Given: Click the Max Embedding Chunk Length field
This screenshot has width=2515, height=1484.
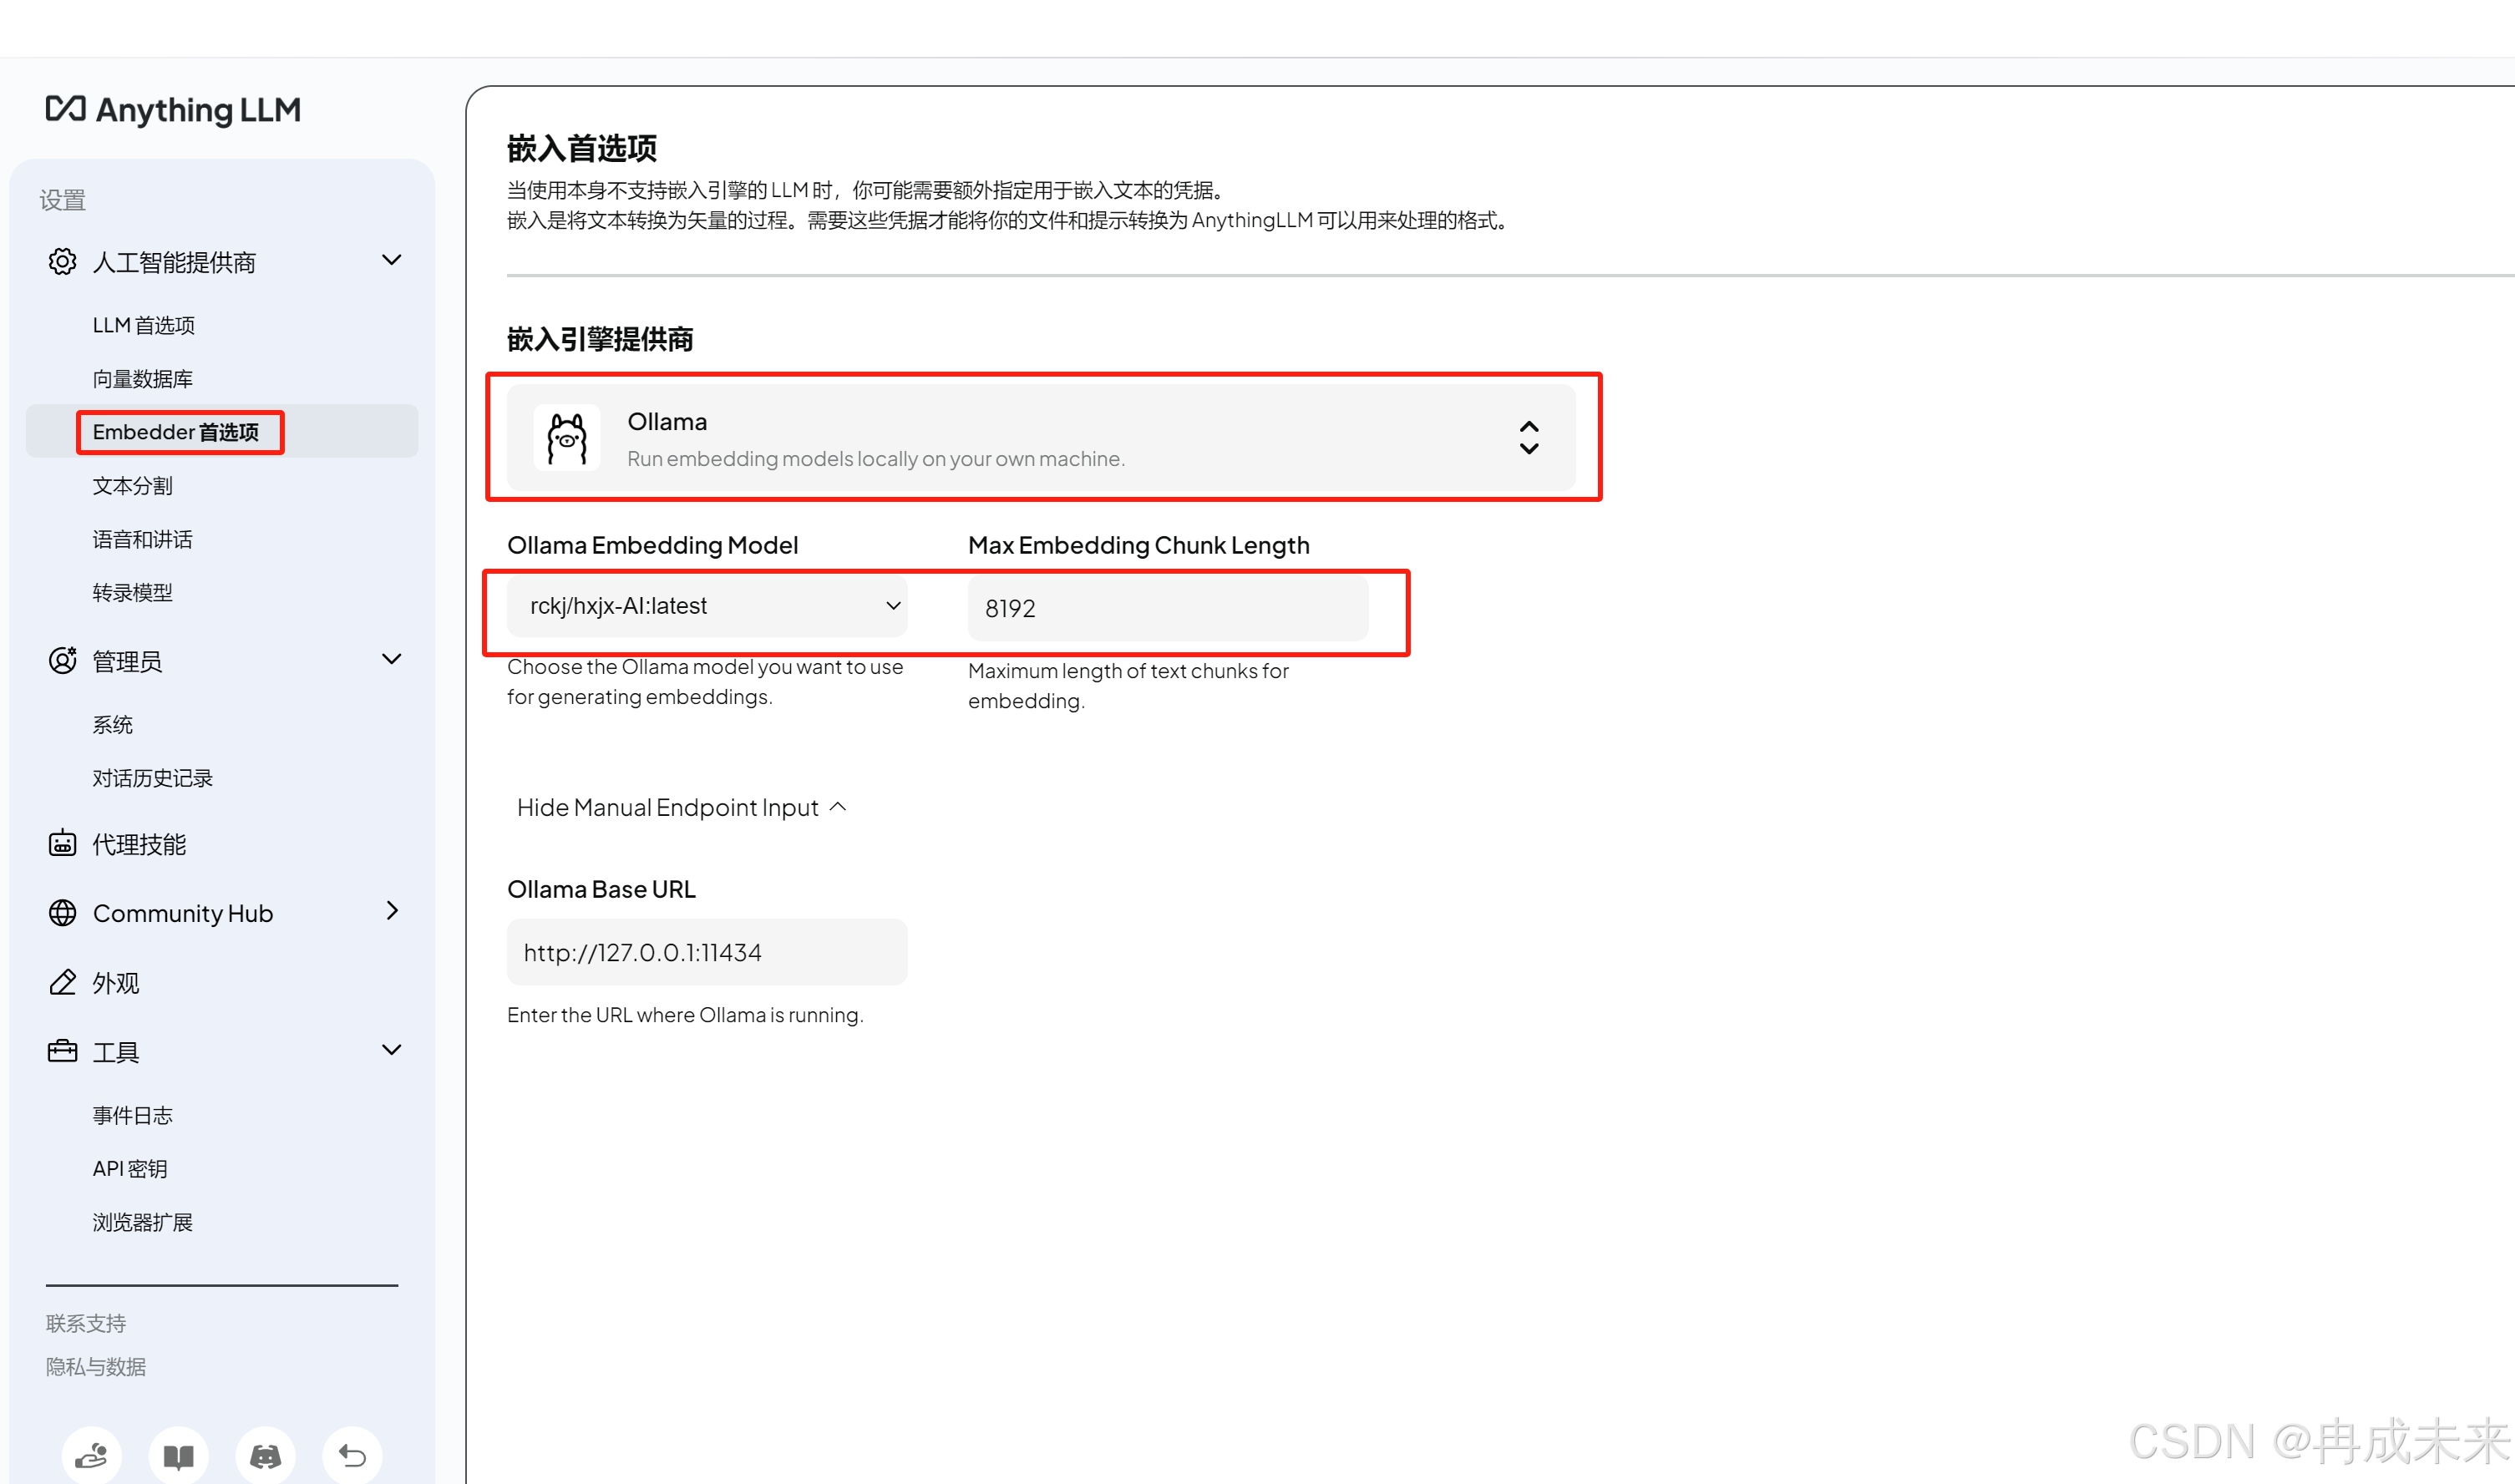Looking at the screenshot, I should (x=1167, y=608).
